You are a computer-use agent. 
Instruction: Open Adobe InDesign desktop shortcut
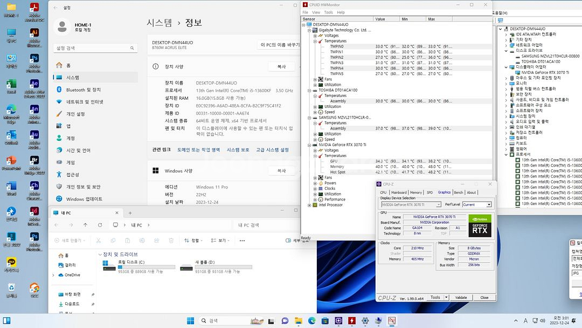point(34,215)
